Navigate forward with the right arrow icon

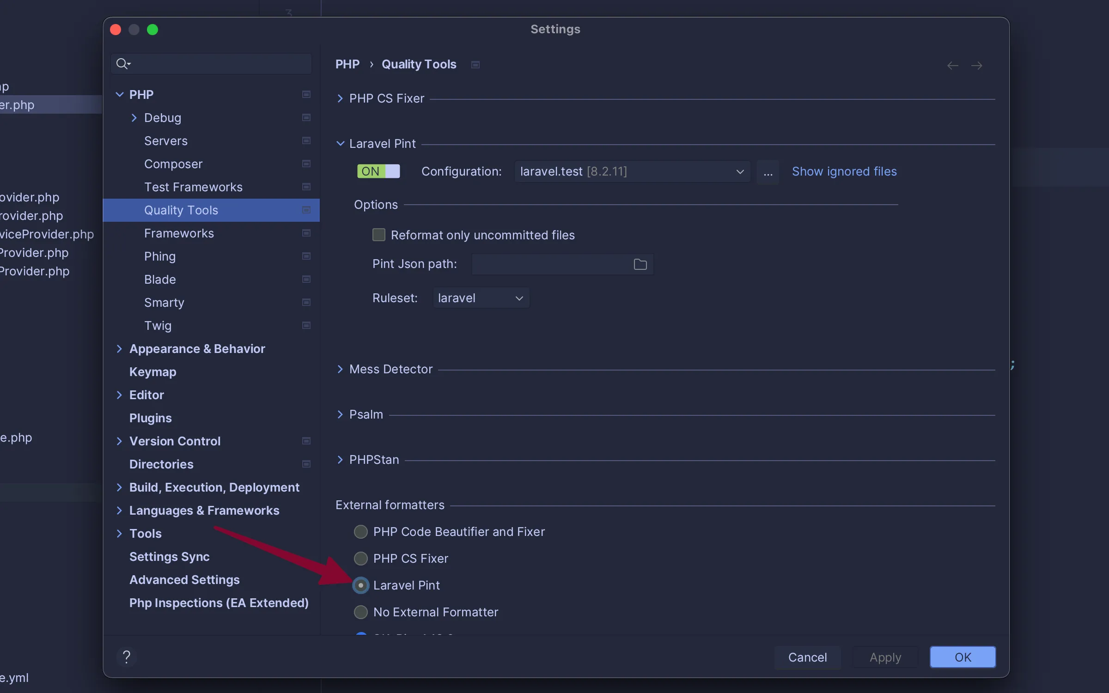pos(976,66)
